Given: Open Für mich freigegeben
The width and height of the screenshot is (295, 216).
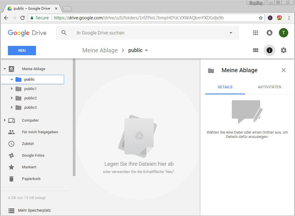Looking at the screenshot, I should 40,132.
